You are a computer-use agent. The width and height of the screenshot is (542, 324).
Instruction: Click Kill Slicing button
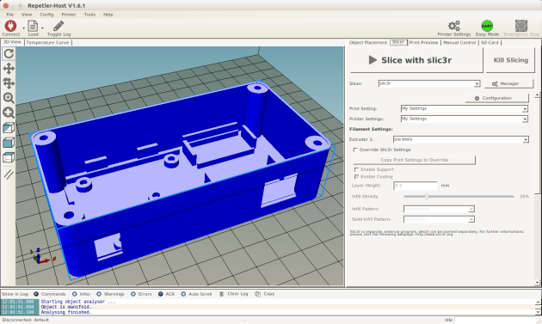coord(510,60)
